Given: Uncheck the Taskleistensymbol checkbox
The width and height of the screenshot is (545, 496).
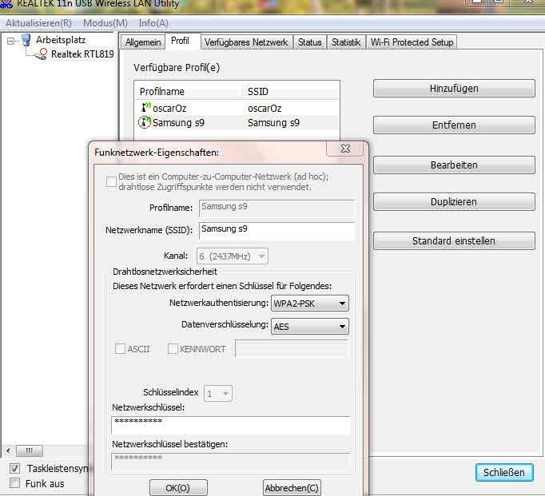Looking at the screenshot, I should click(x=14, y=469).
